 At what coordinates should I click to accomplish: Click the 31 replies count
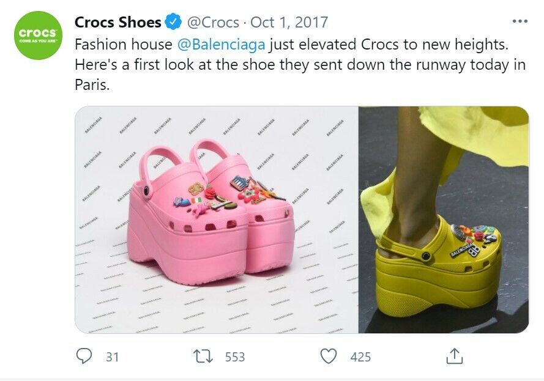coord(113,357)
